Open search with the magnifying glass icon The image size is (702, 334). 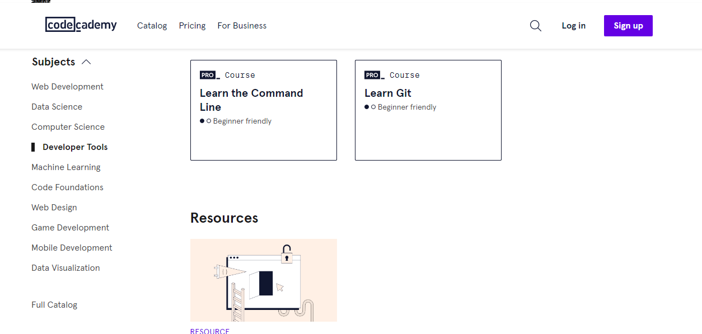click(x=536, y=26)
